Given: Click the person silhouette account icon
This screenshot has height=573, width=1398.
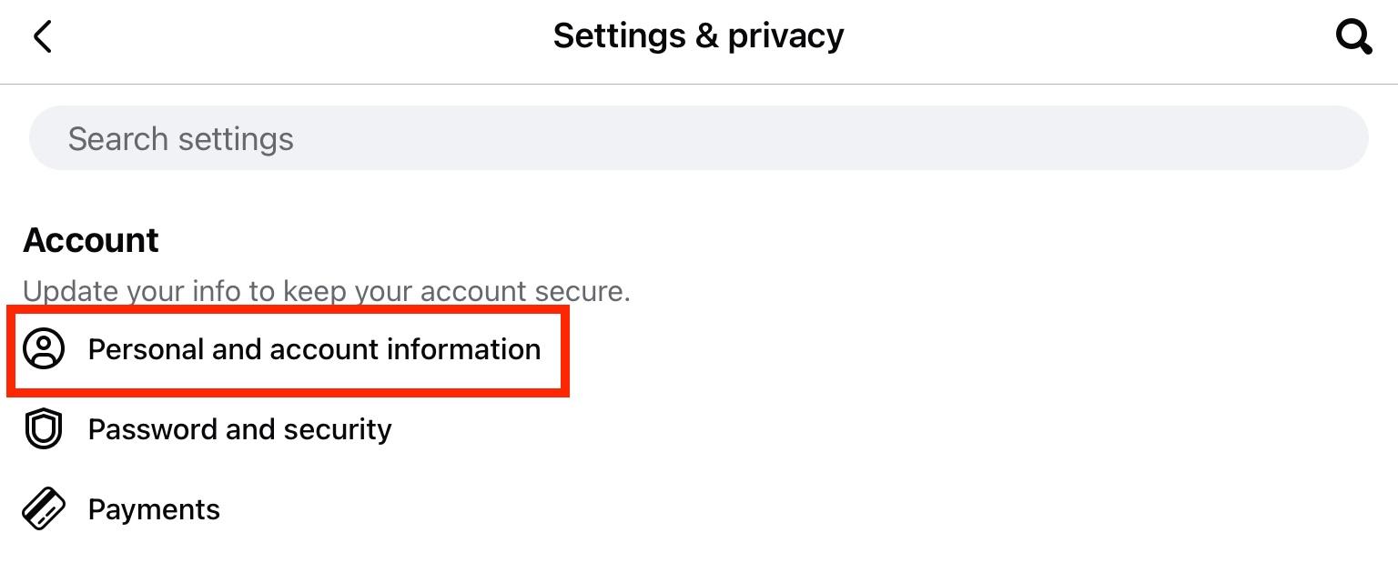Looking at the screenshot, I should point(44,349).
